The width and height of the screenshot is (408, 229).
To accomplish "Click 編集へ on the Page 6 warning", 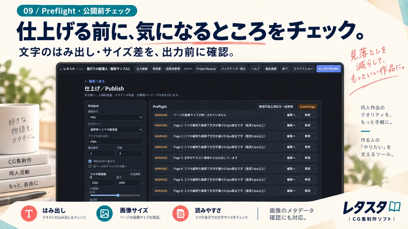I will click(291, 191).
